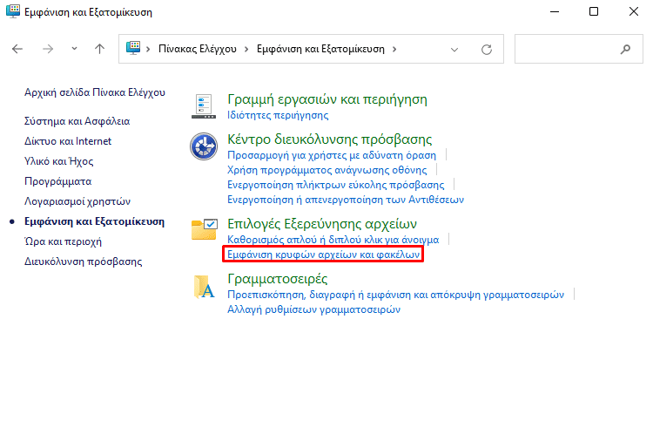Screen dimensions: 653x421
Task: Click the window title bar icon
Action: coord(13,11)
